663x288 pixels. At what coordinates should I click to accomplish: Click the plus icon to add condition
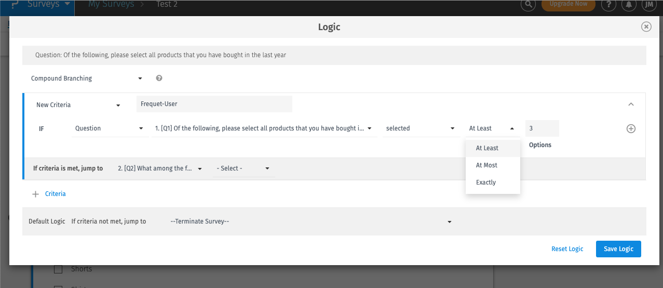[x=631, y=129]
